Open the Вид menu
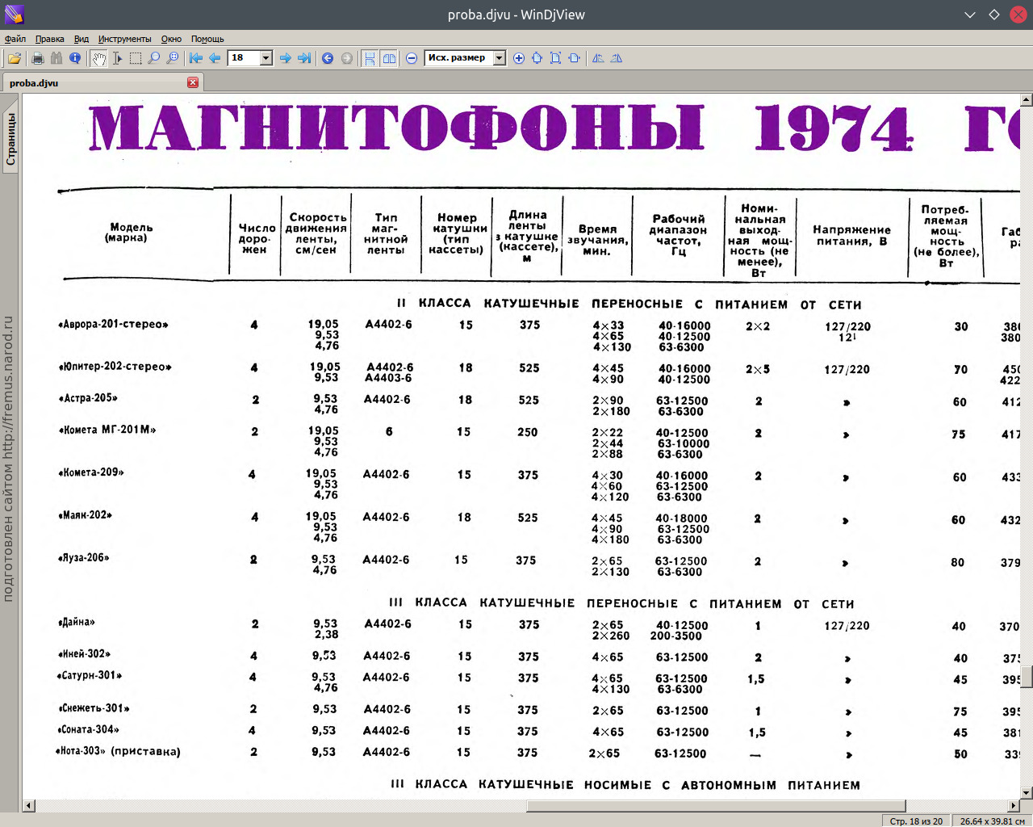Screen dimensions: 1033x827 tap(82, 39)
